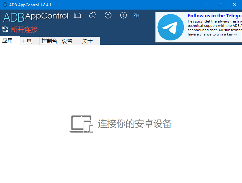Close the ADB AppControl window
Viewport: 242px width, 183px height.
(234, 5)
